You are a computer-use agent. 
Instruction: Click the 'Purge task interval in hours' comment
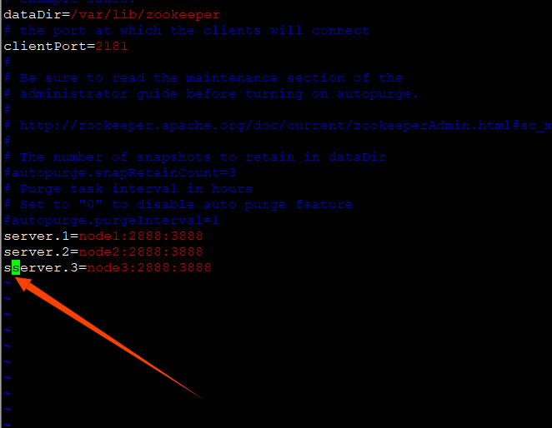tap(136, 189)
